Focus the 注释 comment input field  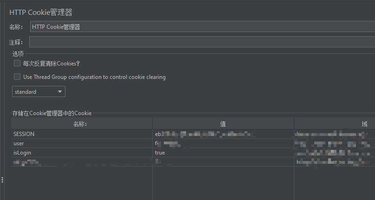(202, 42)
